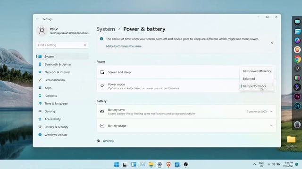
Task: Open the Recycle Bin in dock
Action: coord(297,125)
